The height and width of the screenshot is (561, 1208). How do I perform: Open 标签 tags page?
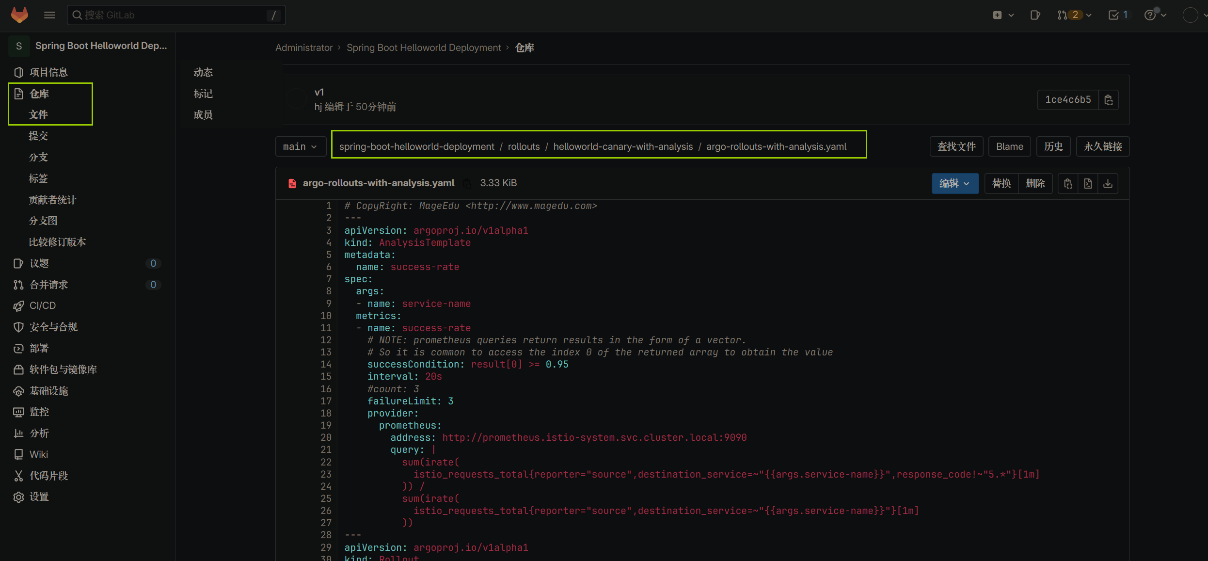[x=38, y=178]
